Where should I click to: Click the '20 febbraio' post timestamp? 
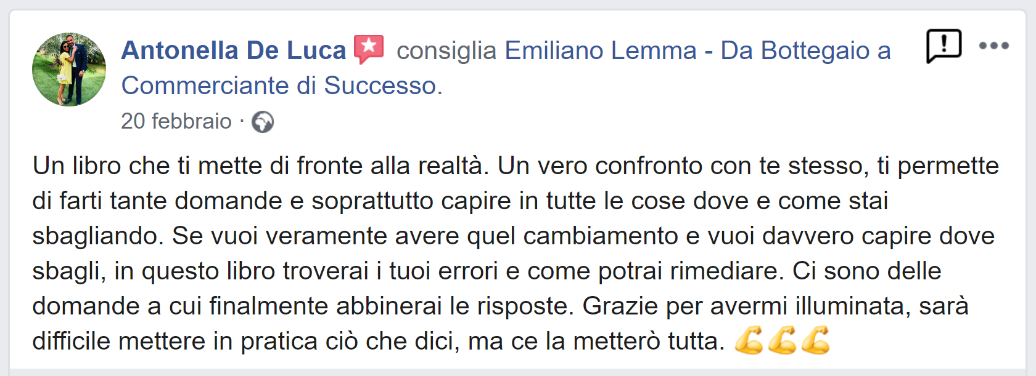[176, 121]
